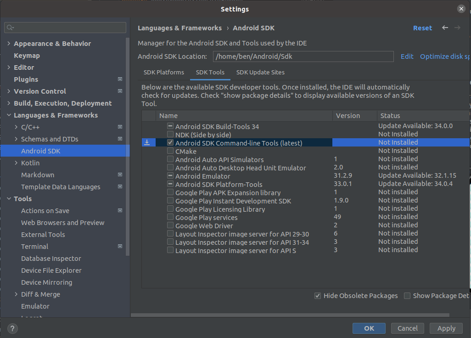Expand the Diff & Merge node
471x338 pixels.
[x=16, y=294]
